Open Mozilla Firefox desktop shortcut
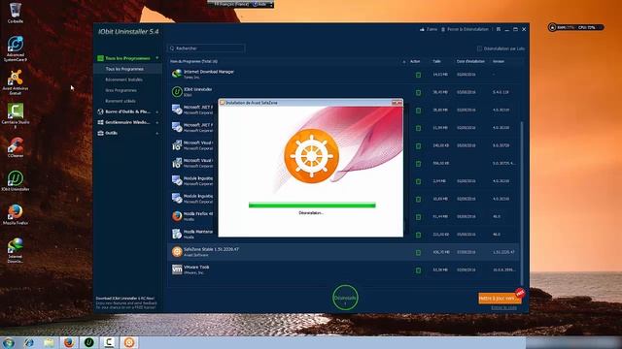622x349 pixels. pos(16,215)
